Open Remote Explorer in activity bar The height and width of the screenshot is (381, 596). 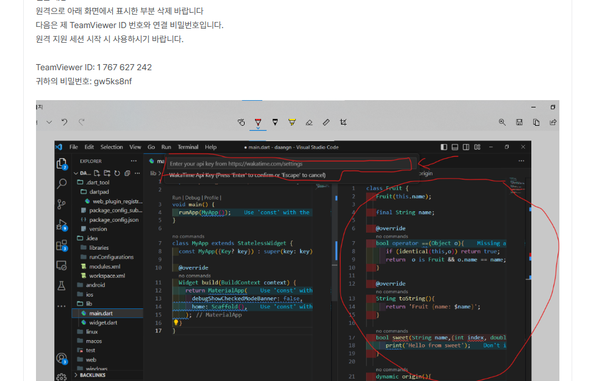(x=62, y=265)
